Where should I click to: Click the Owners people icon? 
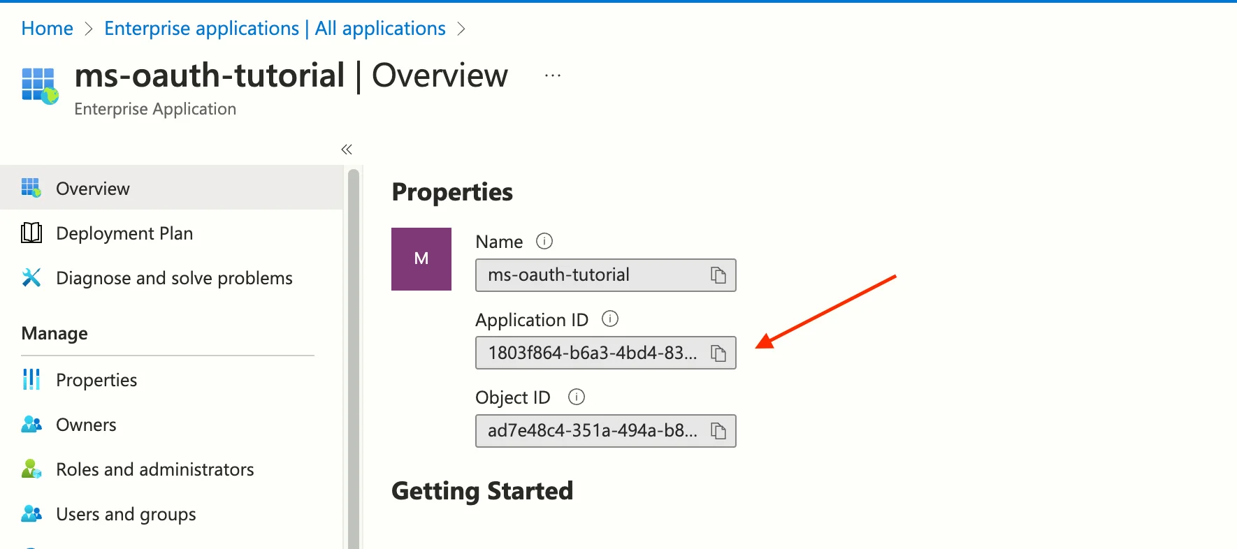tap(31, 424)
